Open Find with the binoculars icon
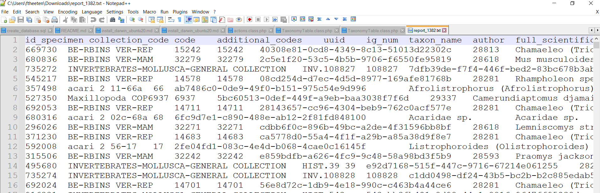This screenshot has width=600, height=193. (112, 20)
